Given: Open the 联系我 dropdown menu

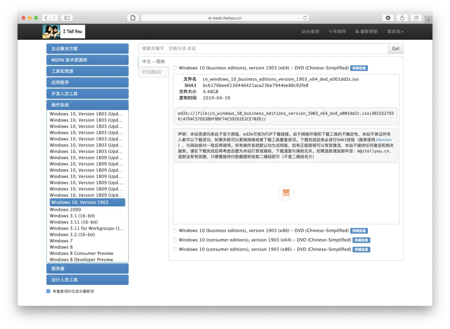Looking at the screenshot, I should [x=395, y=32].
